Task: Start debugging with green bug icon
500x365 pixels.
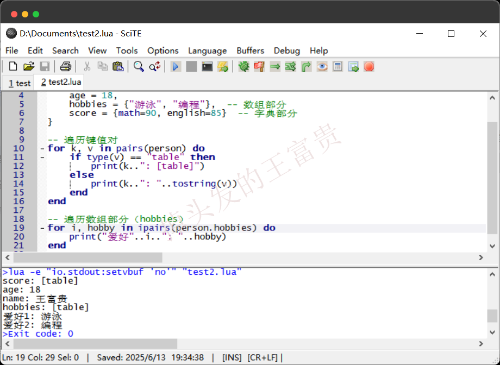Action: 243,67
